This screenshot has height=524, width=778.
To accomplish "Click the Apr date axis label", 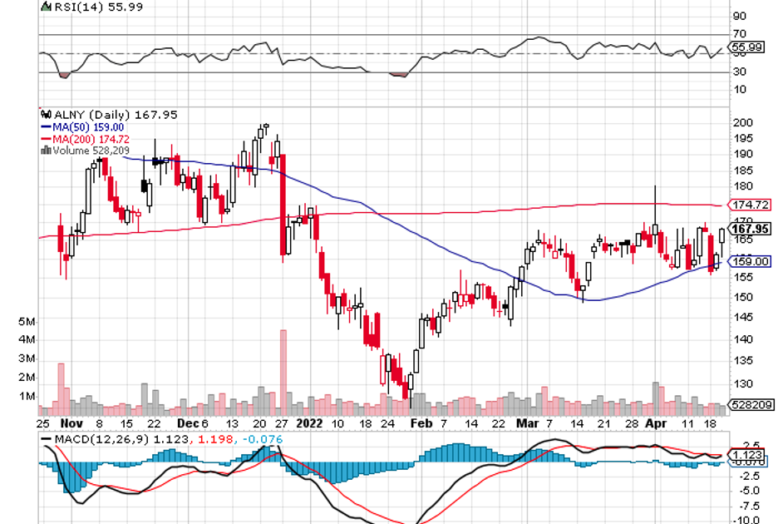I will coord(656,423).
